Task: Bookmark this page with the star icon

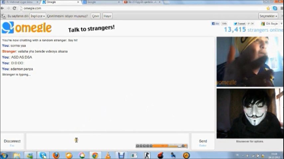Action: coord(268,8)
